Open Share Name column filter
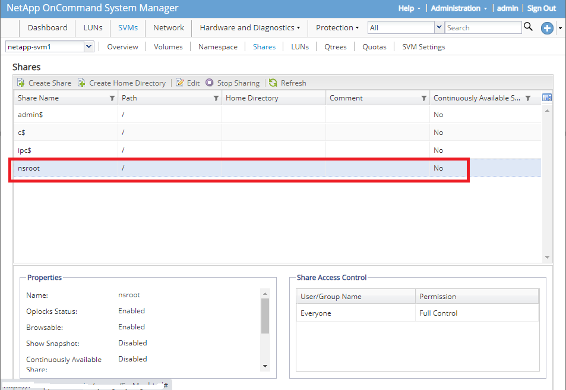This screenshot has width=566, height=390. point(112,99)
